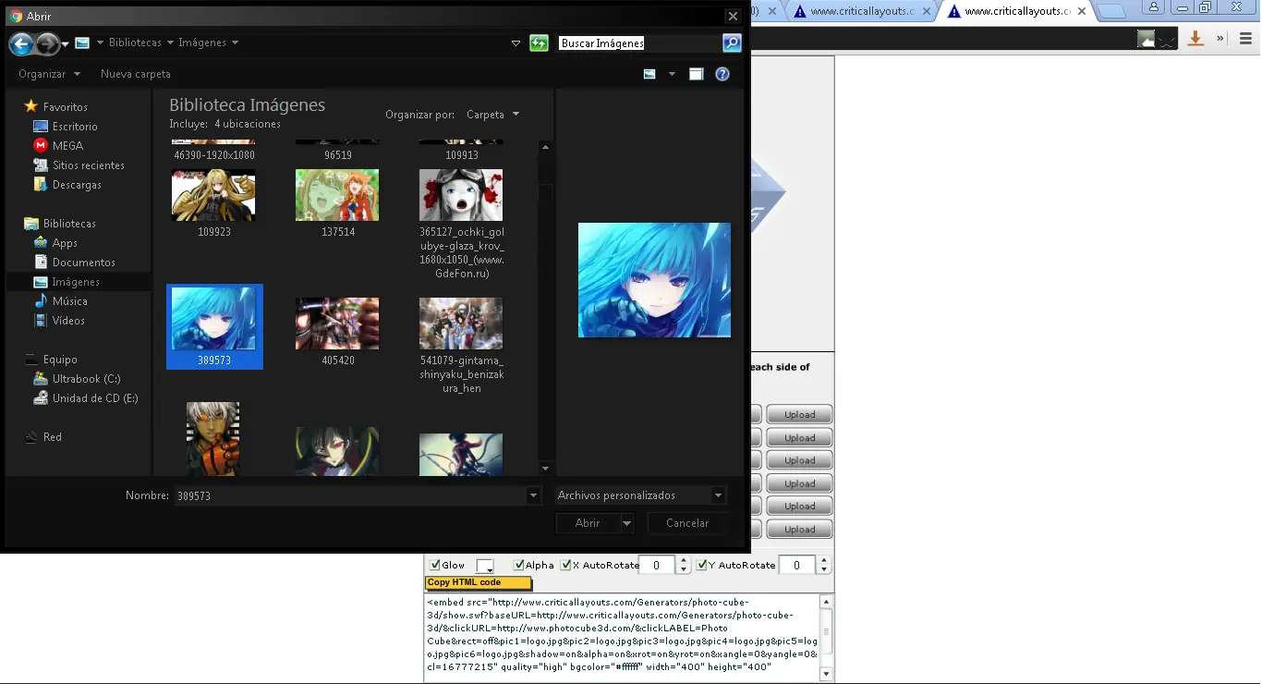The width and height of the screenshot is (1262, 684).
Task: Toggle the X AutoRotate checkbox
Action: pyautogui.click(x=566, y=565)
